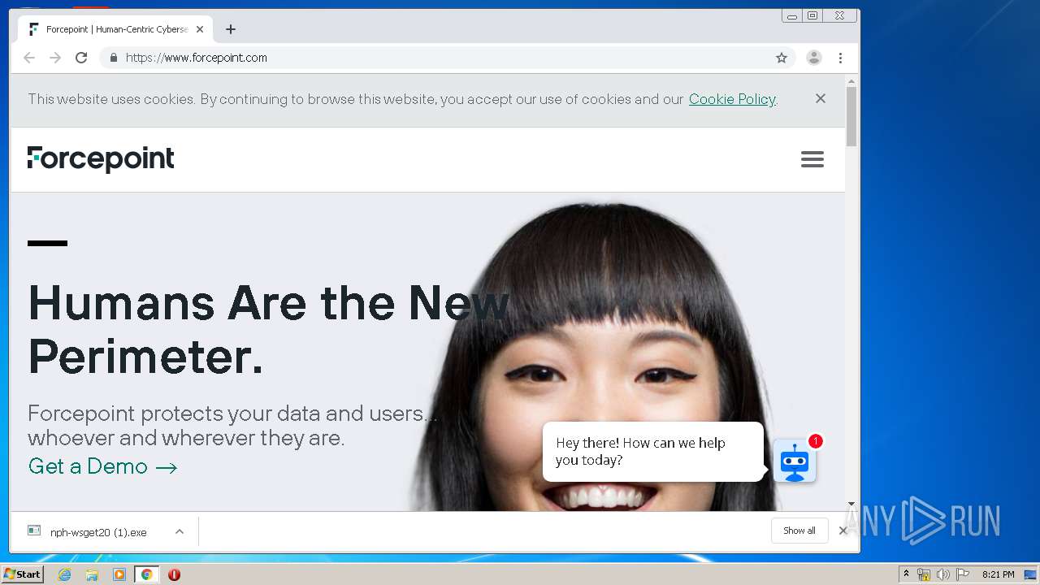Open the network tray icon
The width and height of the screenshot is (1040, 585).
click(924, 574)
